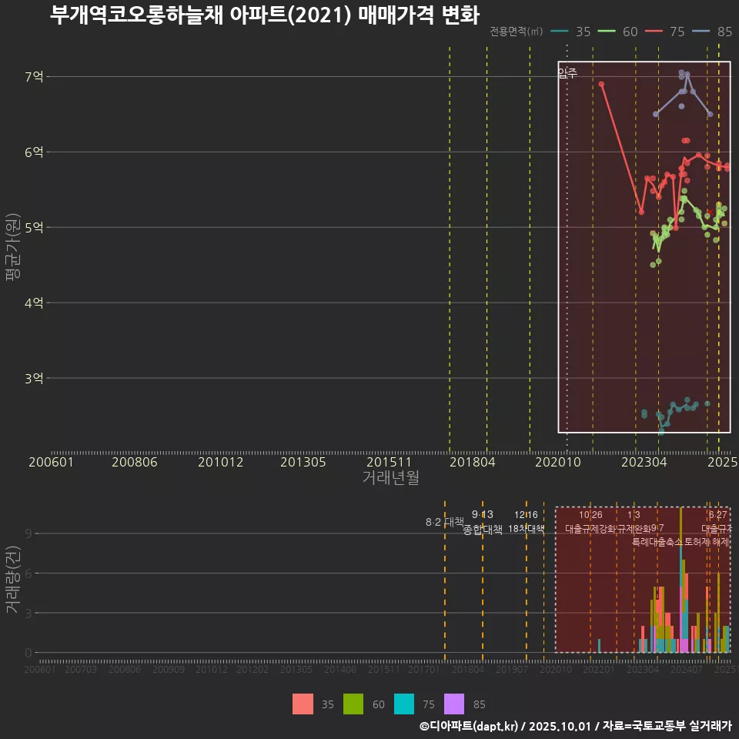Viewport: 739px width, 739px height.
Task: Click the salmon 35 legend swatch
Action: point(303,704)
